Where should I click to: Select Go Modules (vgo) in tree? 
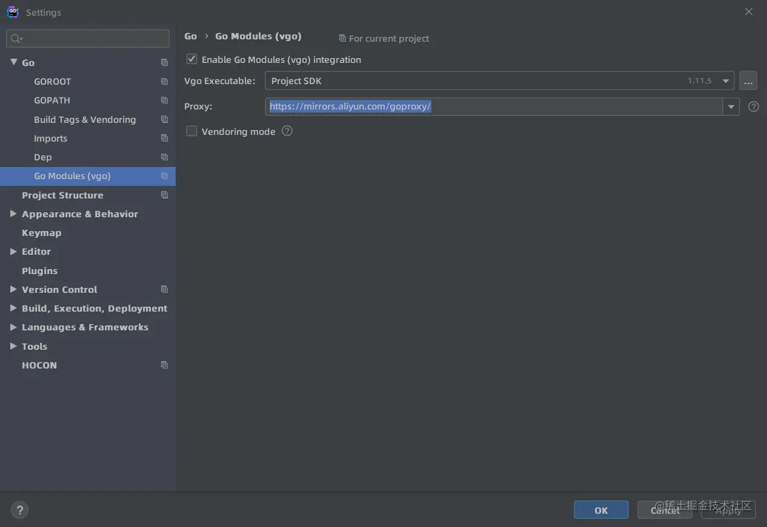(x=88, y=176)
